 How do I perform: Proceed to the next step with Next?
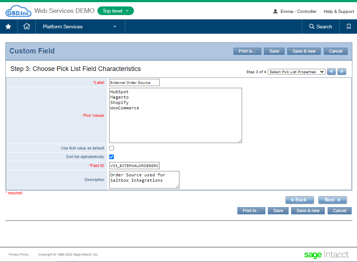point(333,200)
